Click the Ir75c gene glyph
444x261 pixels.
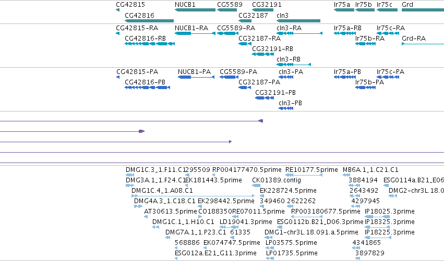387,10
